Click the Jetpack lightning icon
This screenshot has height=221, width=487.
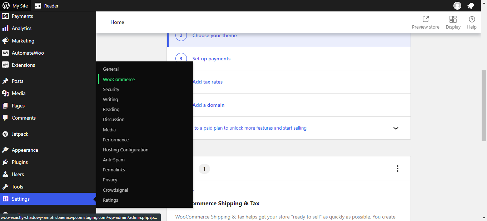pos(5,134)
